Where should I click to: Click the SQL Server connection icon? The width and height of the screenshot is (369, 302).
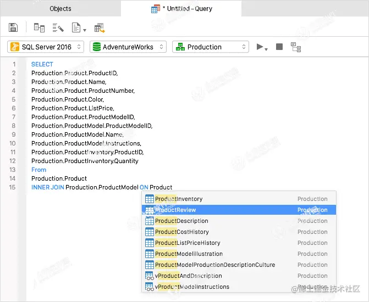(15, 47)
